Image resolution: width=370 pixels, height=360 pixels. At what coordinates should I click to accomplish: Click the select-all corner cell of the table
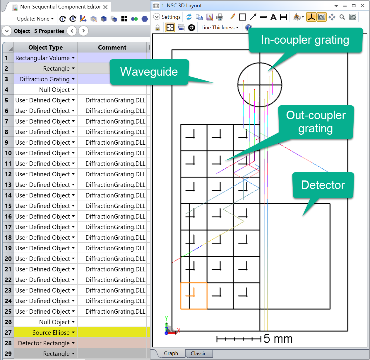click(8, 48)
